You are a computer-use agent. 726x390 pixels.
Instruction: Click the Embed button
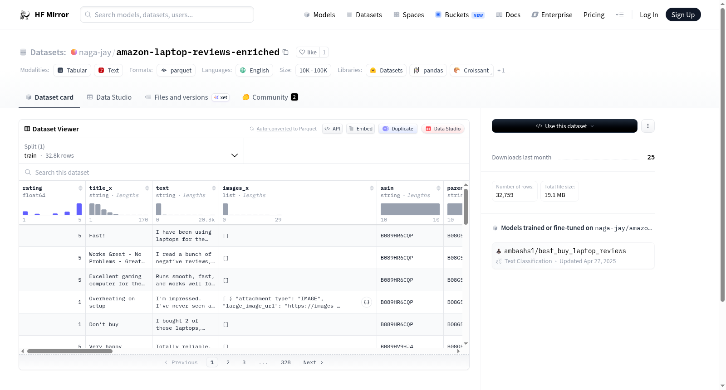coord(360,129)
